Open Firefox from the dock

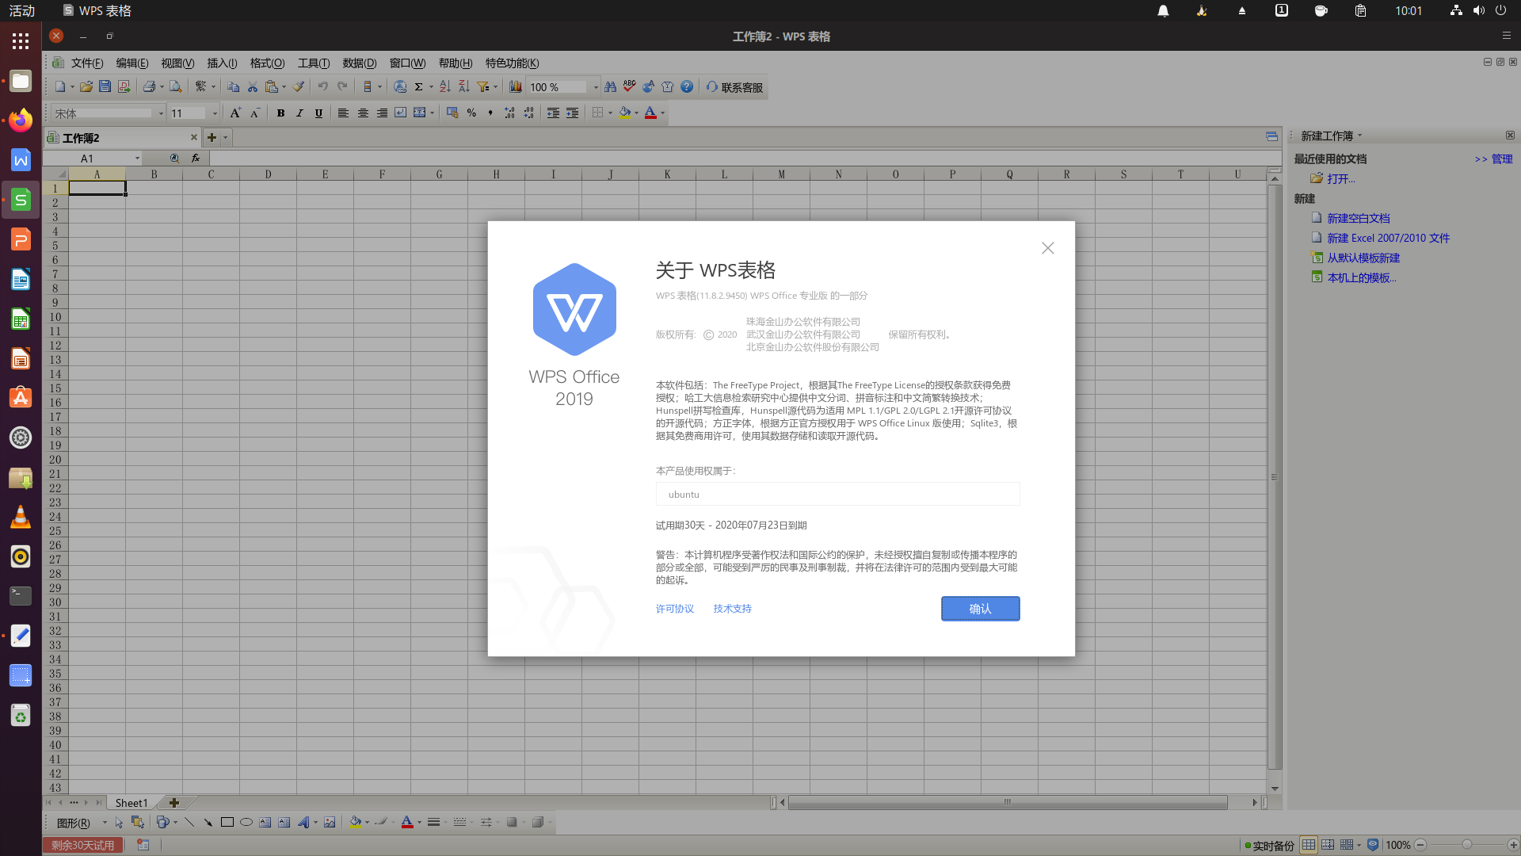pyautogui.click(x=21, y=120)
